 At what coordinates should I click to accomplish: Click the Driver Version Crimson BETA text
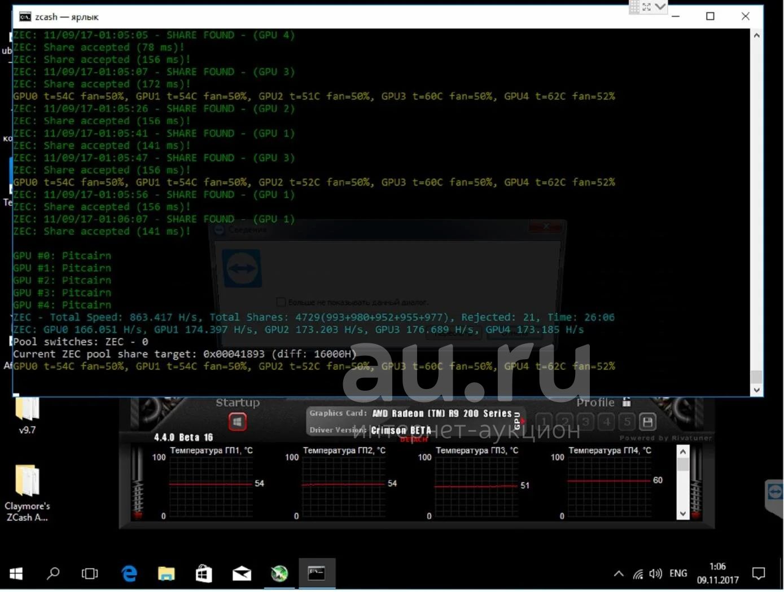pyautogui.click(x=401, y=430)
